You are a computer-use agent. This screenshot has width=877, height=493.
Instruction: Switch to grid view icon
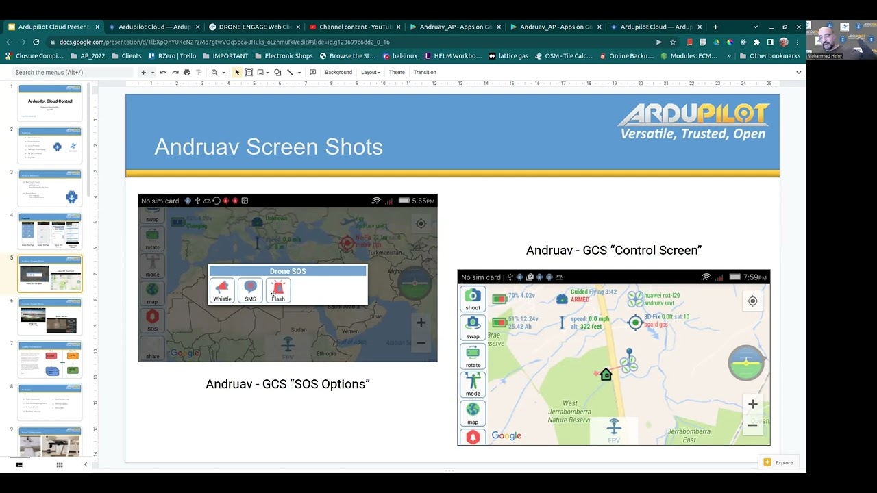click(x=60, y=464)
